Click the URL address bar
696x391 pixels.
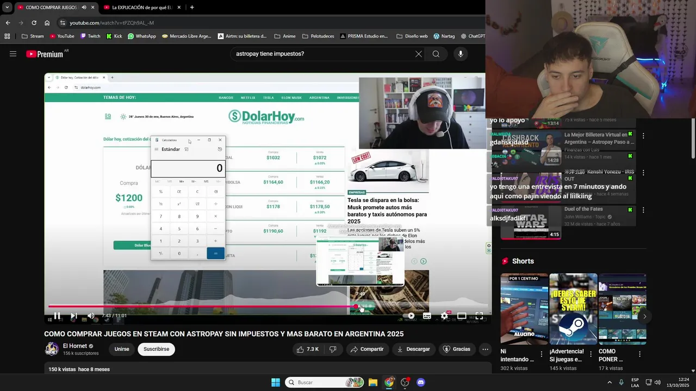(x=272, y=23)
